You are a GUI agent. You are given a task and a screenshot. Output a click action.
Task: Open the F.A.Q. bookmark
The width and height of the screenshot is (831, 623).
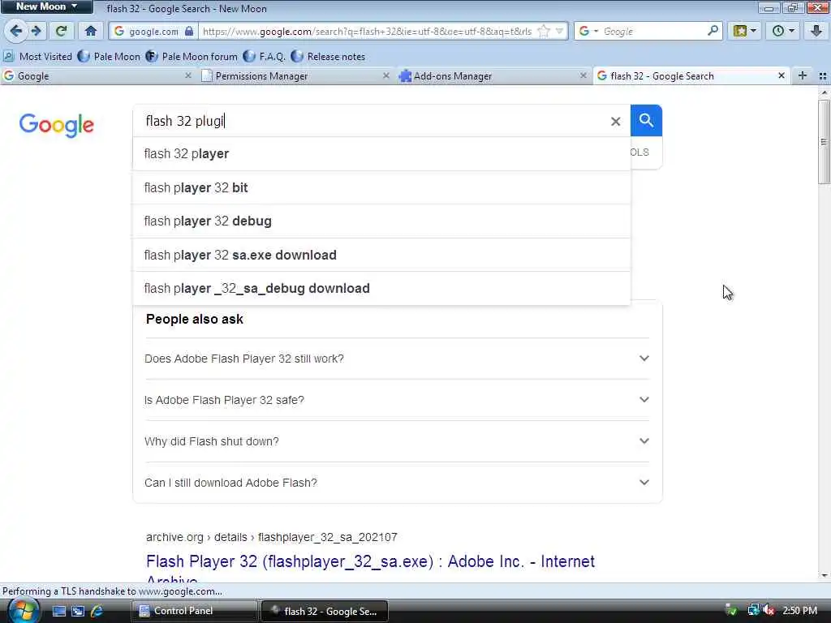pos(265,56)
